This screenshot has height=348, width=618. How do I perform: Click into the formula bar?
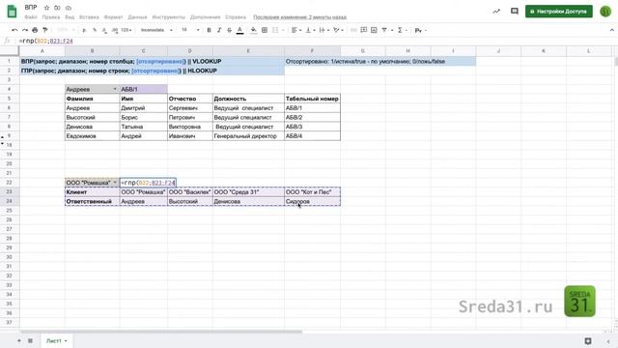point(316,41)
